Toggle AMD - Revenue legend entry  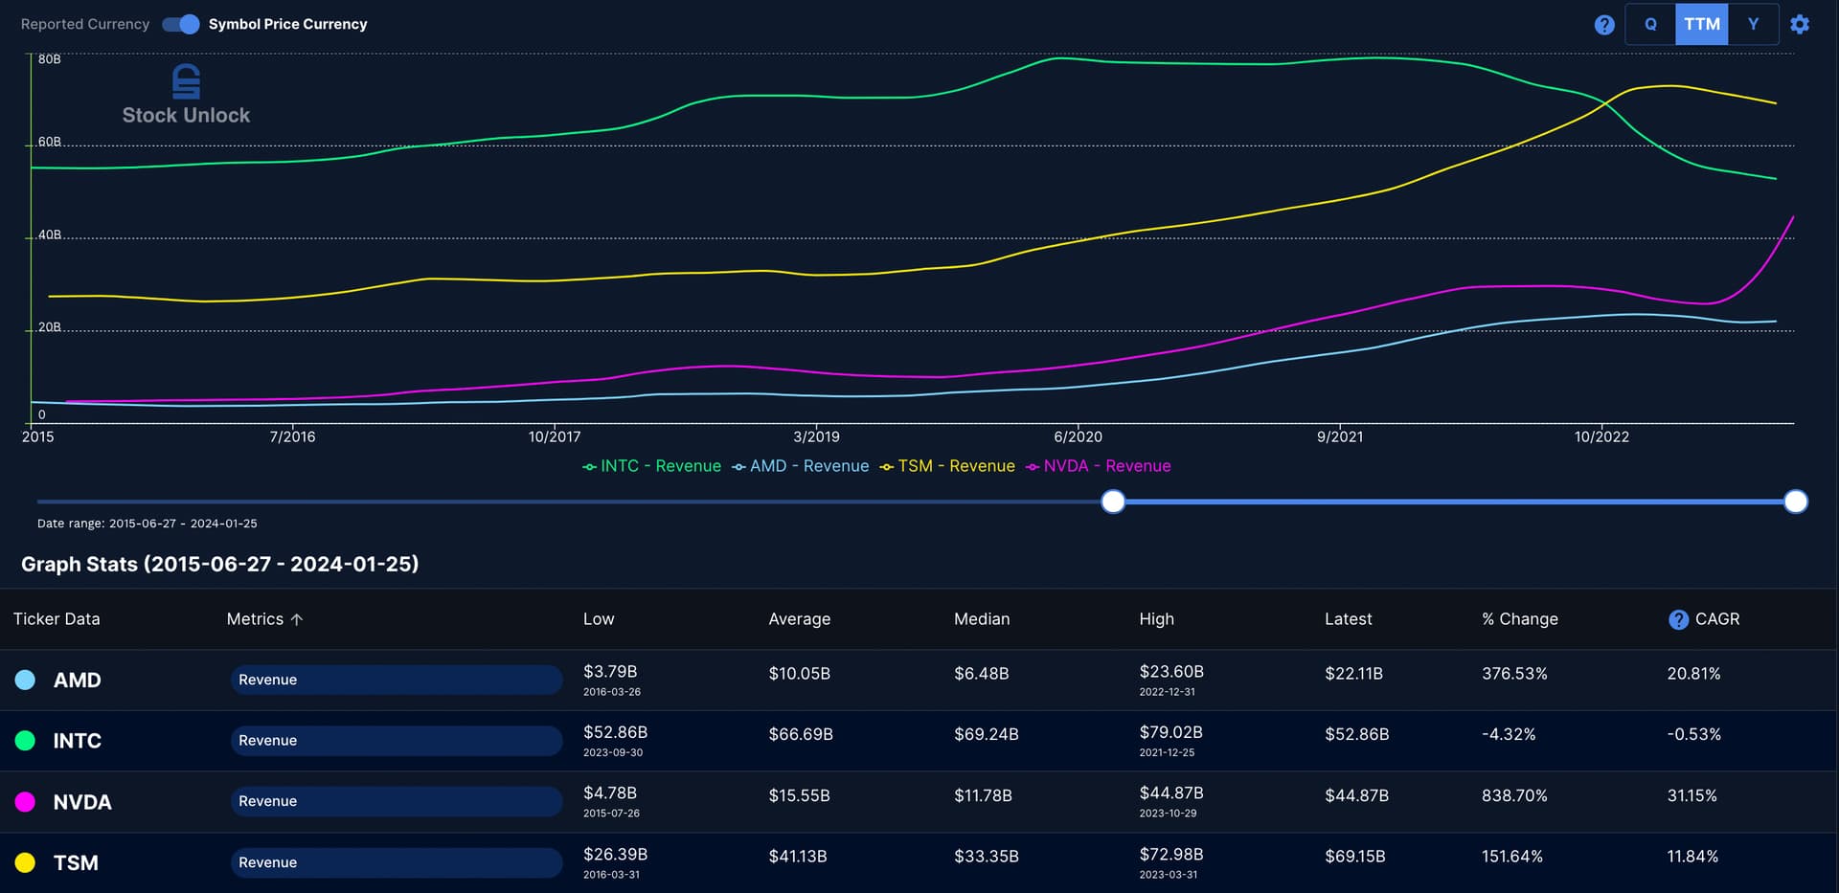click(800, 466)
